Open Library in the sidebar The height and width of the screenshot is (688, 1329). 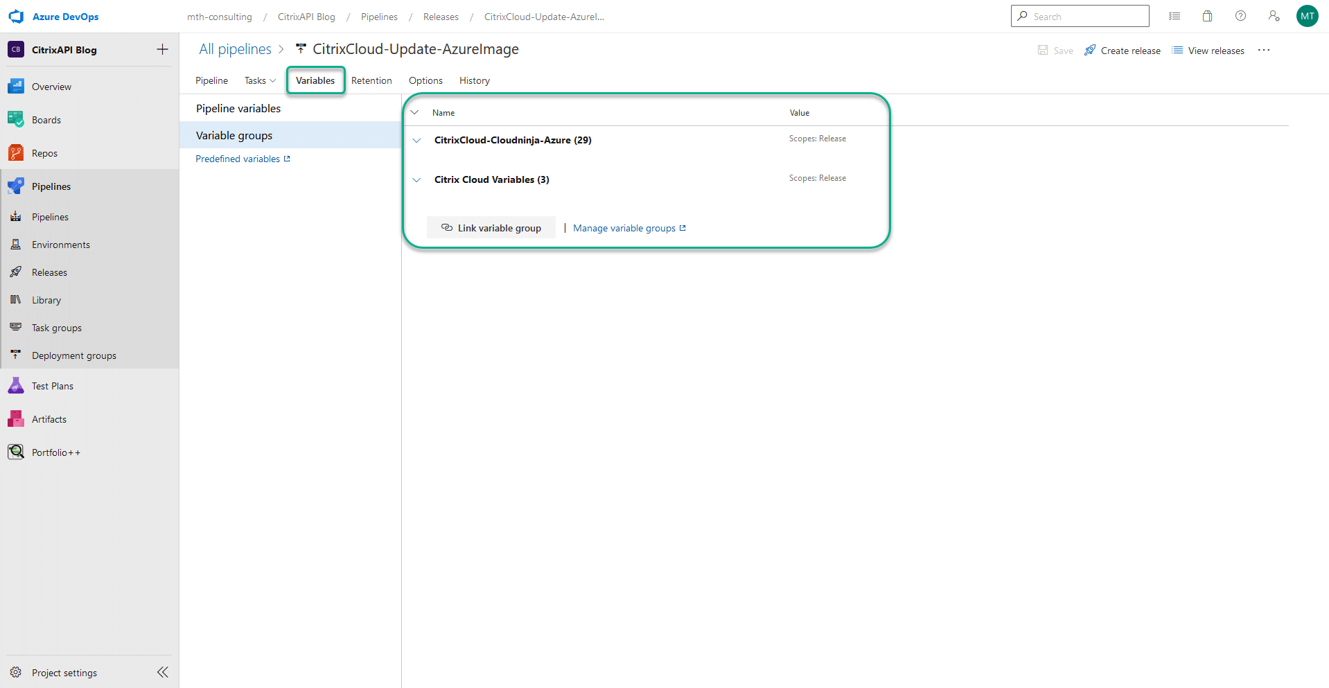tap(46, 300)
